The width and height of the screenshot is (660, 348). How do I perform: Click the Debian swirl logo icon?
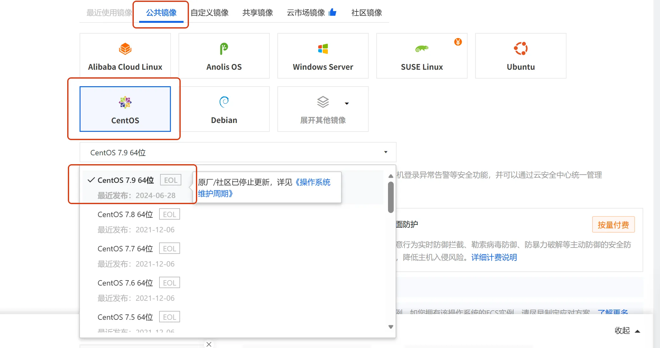tap(224, 102)
